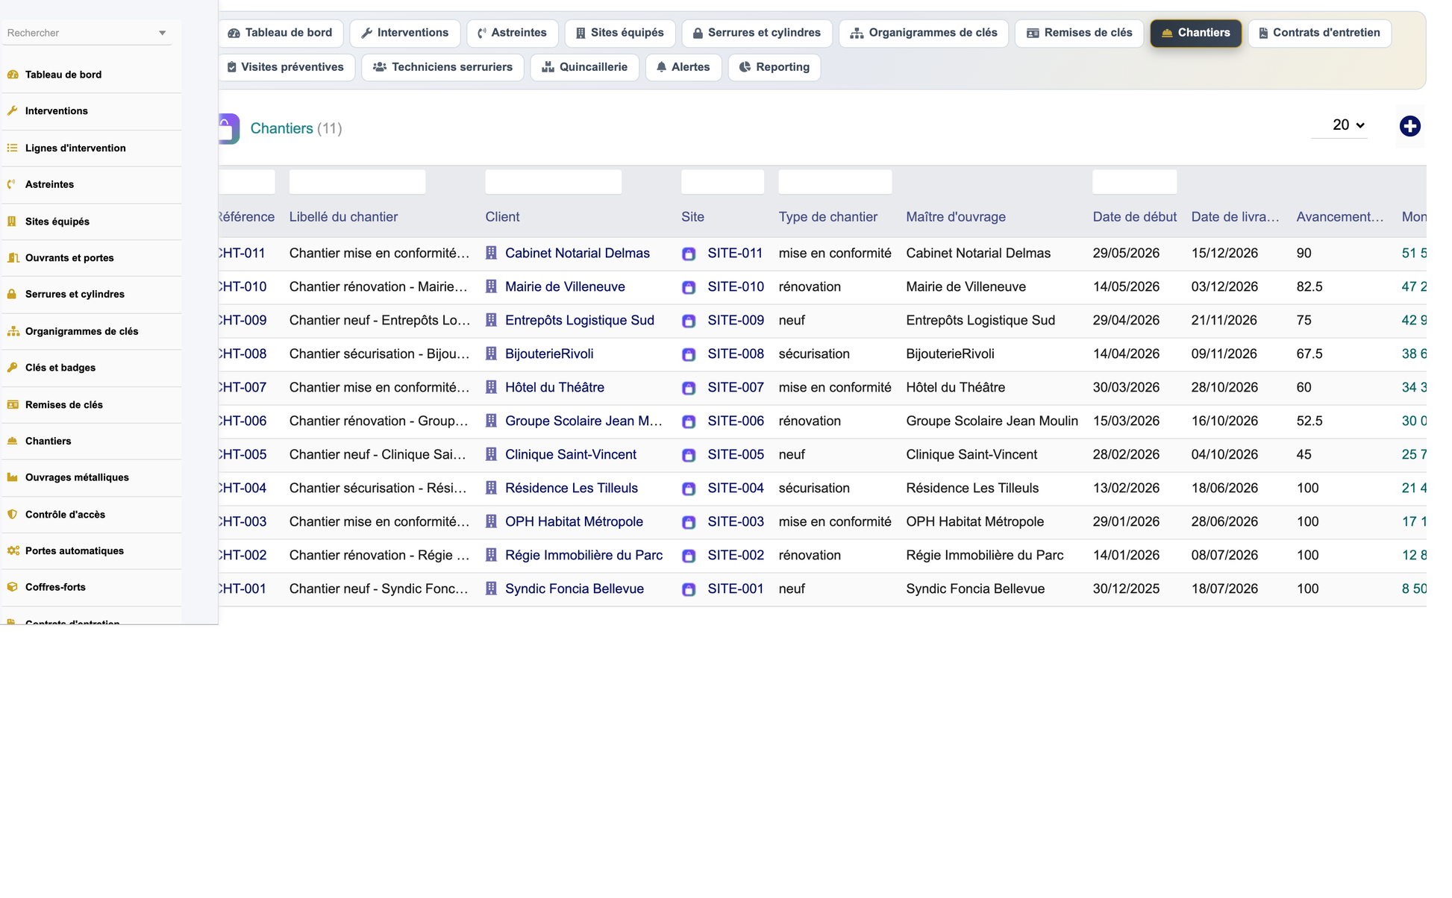Click the Client column filter field

(554, 182)
